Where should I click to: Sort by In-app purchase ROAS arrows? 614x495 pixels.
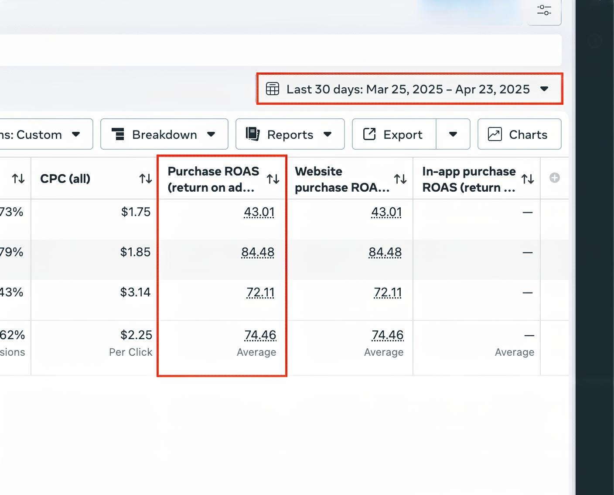(x=528, y=179)
